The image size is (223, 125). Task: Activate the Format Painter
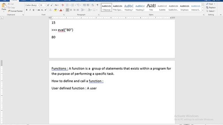click(x=15, y=11)
